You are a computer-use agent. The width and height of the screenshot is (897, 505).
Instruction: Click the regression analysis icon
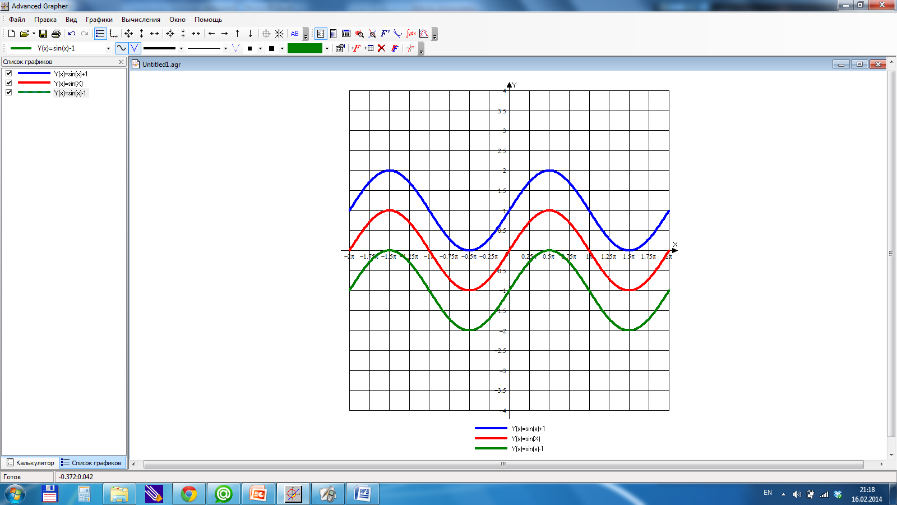click(424, 34)
